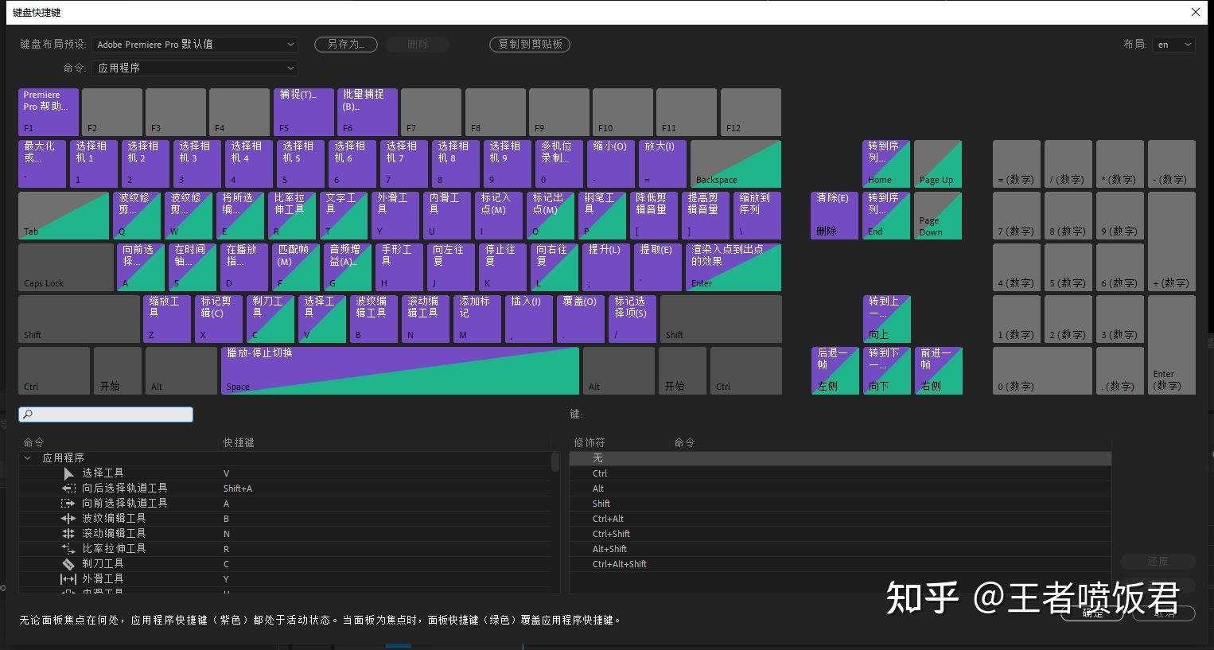Click the period key labeled 覆盖(O)

pyautogui.click(x=581, y=319)
